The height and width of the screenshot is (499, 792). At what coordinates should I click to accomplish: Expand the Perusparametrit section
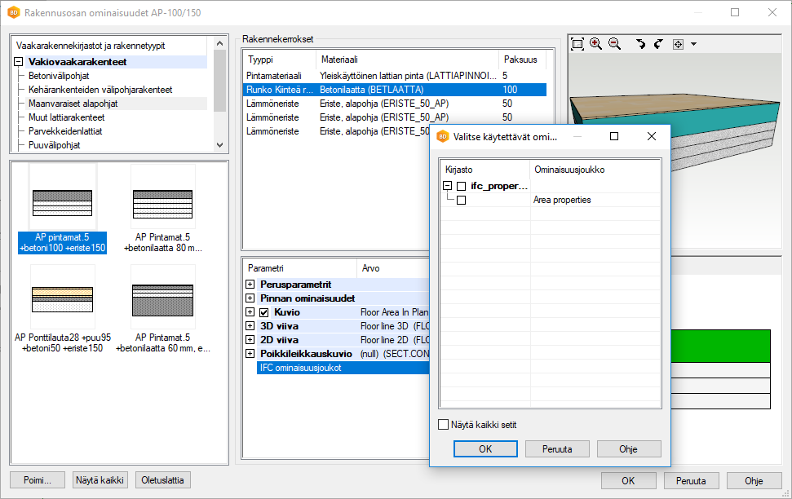pyautogui.click(x=250, y=285)
